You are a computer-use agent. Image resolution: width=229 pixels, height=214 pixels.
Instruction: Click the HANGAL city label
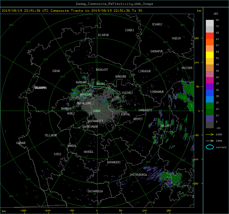pyautogui.click(x=72, y=146)
